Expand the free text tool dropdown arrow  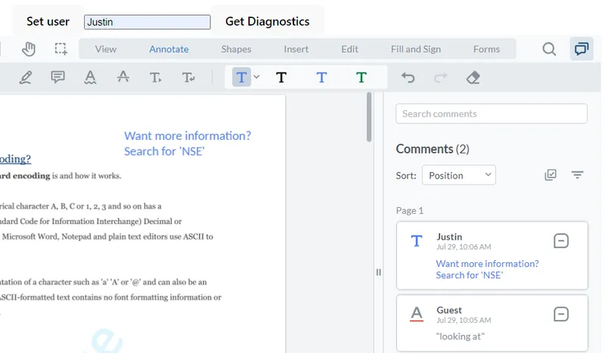click(x=256, y=77)
